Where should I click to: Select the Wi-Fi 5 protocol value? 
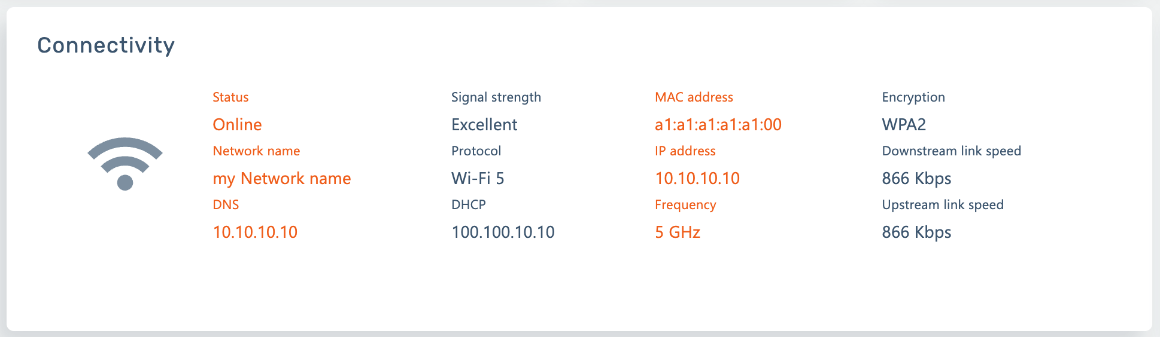tap(477, 178)
